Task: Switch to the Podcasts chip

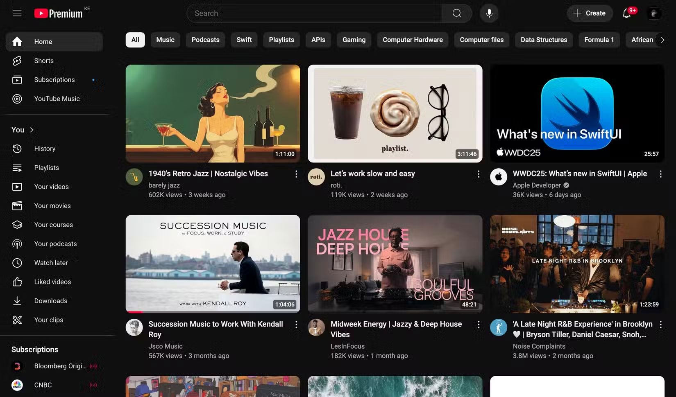Action: coord(205,40)
